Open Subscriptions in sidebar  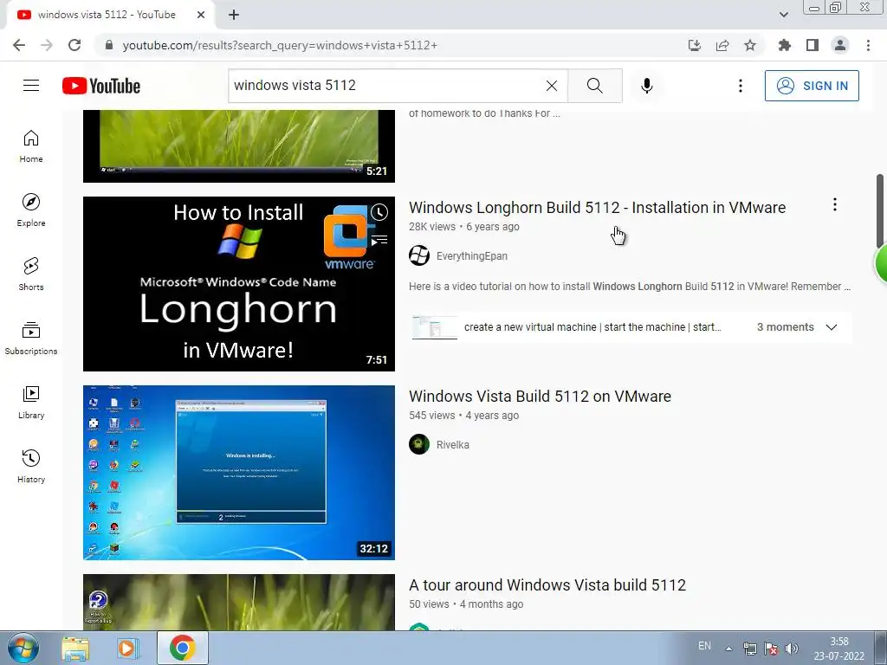31,339
